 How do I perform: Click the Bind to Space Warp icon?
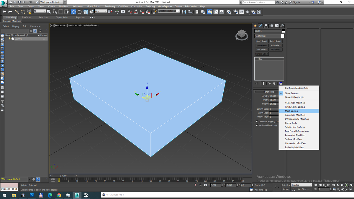(x=29, y=12)
